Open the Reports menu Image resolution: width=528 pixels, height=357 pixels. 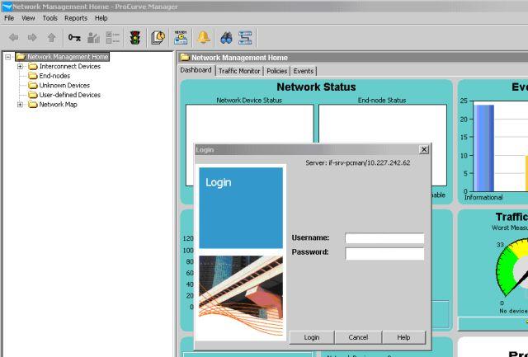tap(76, 17)
